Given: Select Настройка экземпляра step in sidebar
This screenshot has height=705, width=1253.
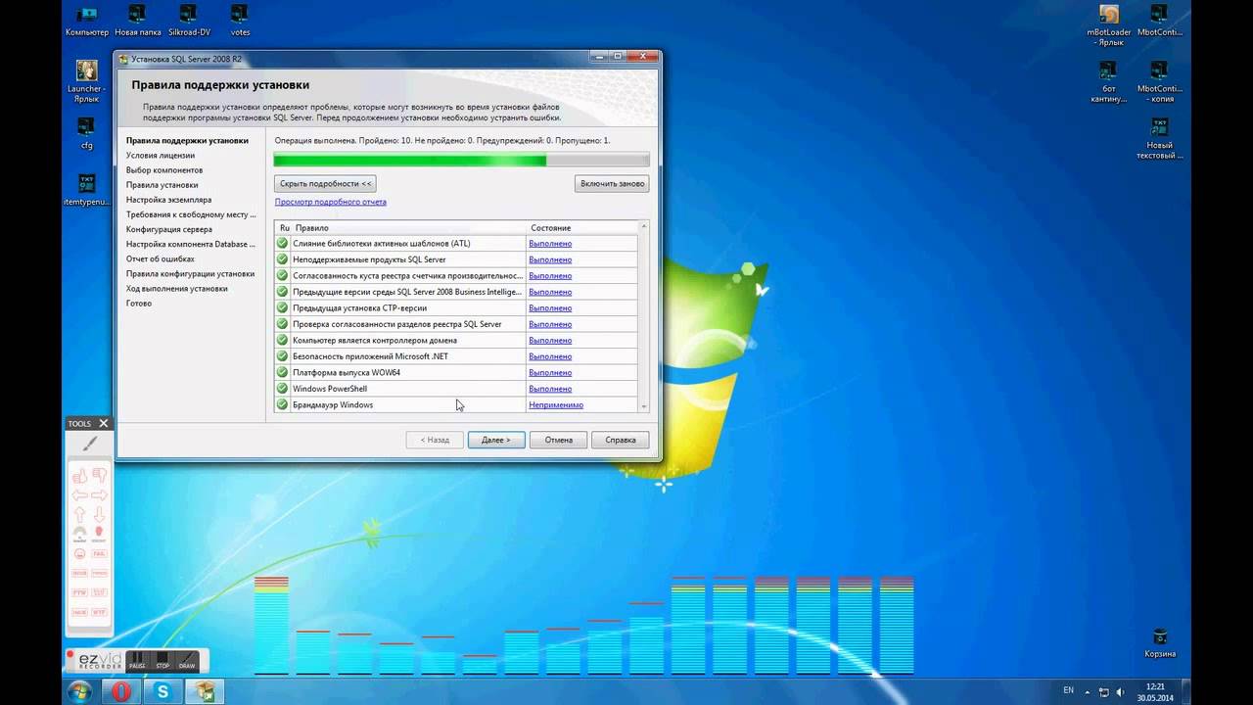Looking at the screenshot, I should point(168,200).
